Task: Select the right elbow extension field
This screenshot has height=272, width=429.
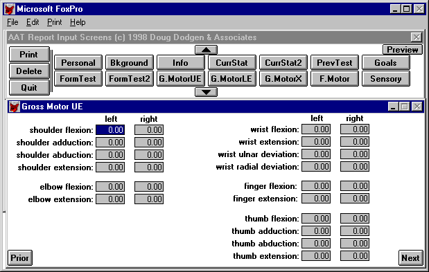Action: click(149, 199)
